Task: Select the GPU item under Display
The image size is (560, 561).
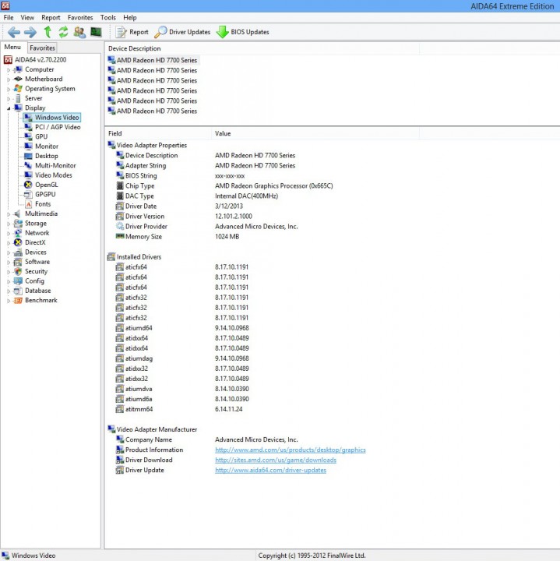Action: [36, 136]
